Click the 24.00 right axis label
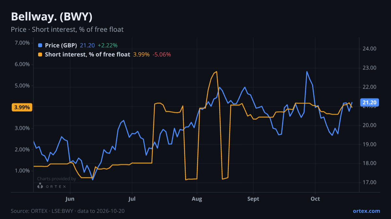This screenshot has height=219, width=391. coord(369,49)
